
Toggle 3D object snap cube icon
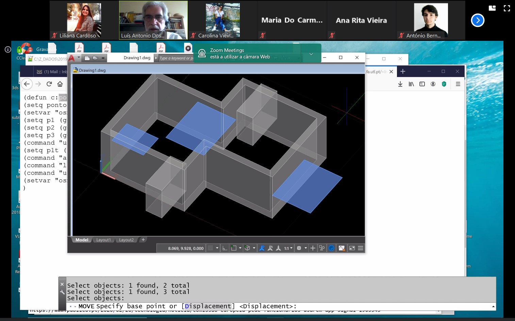[247, 248]
